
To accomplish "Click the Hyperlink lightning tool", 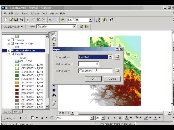I will coord(54,105).
